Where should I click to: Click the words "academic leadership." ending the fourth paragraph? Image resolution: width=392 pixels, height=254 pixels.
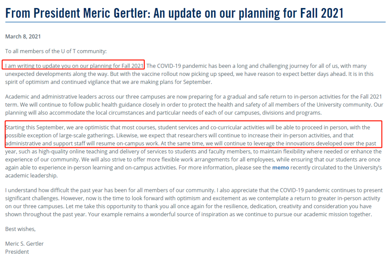(32, 176)
